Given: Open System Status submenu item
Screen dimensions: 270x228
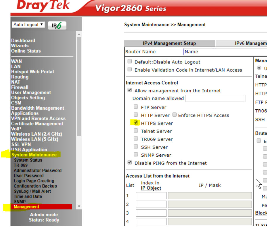Looking at the screenshot, I should tap(28, 160).
